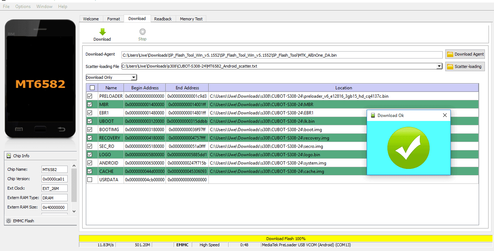
Task: Uncheck the PRELOADER partition checkbox
Action: tap(90, 96)
